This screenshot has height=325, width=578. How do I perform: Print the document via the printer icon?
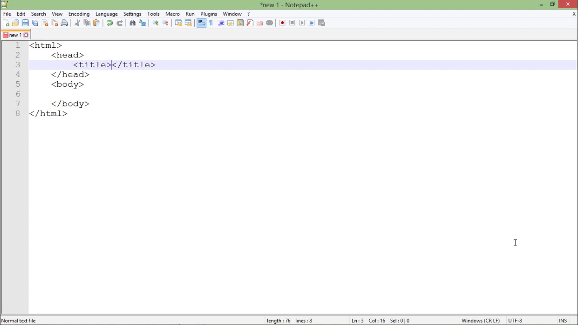pyautogui.click(x=64, y=23)
